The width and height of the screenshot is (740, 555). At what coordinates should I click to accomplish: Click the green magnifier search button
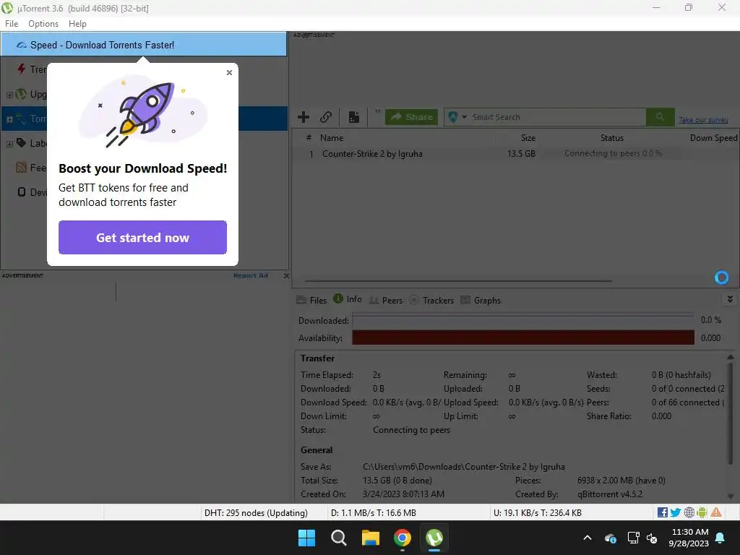[661, 117]
